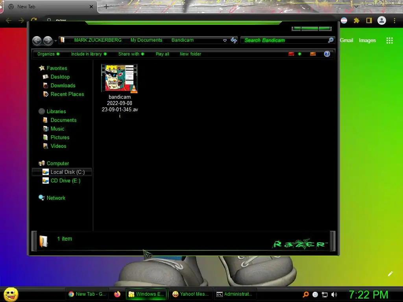Click the striped extension icon in Chrome
The height and width of the screenshot is (302, 403).
[x=344, y=20]
